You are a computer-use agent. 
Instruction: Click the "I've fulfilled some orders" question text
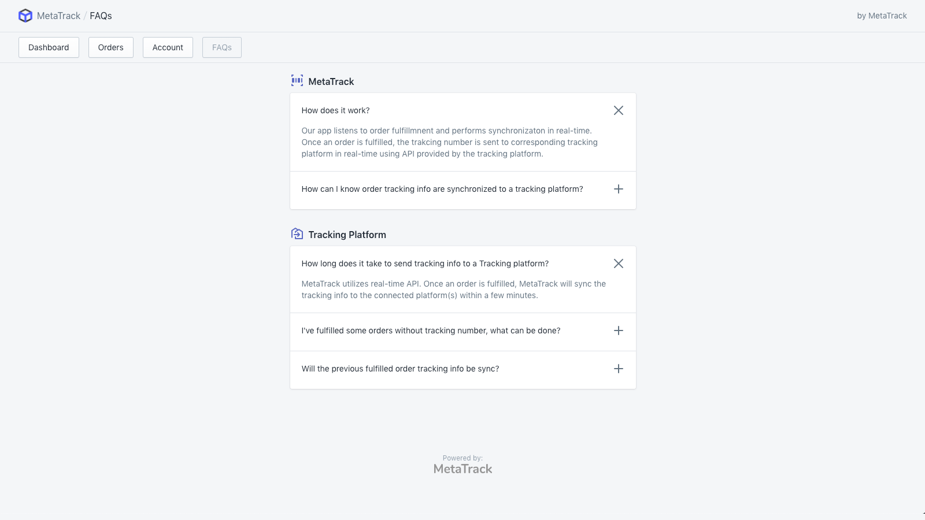click(x=431, y=330)
